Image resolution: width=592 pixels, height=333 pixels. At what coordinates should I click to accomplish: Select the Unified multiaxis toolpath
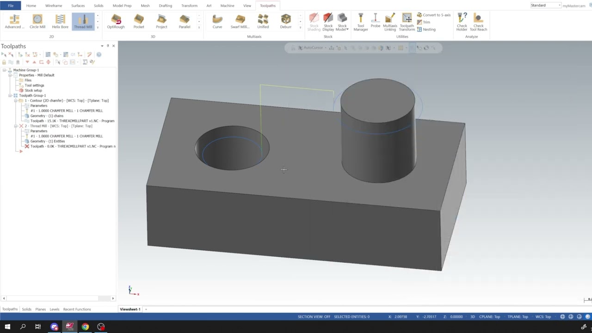pyautogui.click(x=263, y=22)
